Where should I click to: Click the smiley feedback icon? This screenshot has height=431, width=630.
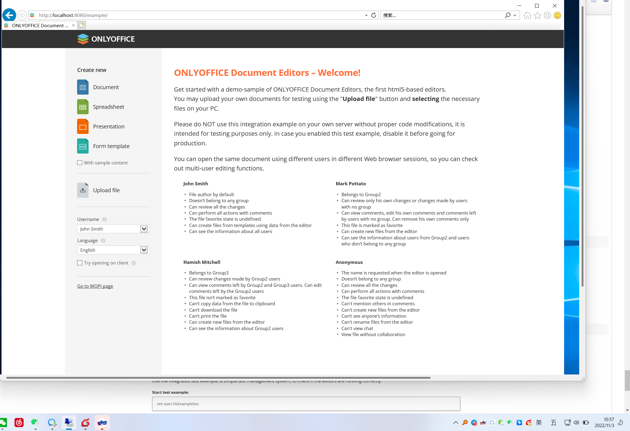pyautogui.click(x=557, y=15)
